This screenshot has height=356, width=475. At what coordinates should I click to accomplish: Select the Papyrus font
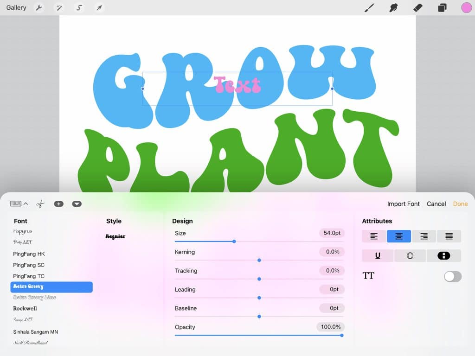[22, 231]
